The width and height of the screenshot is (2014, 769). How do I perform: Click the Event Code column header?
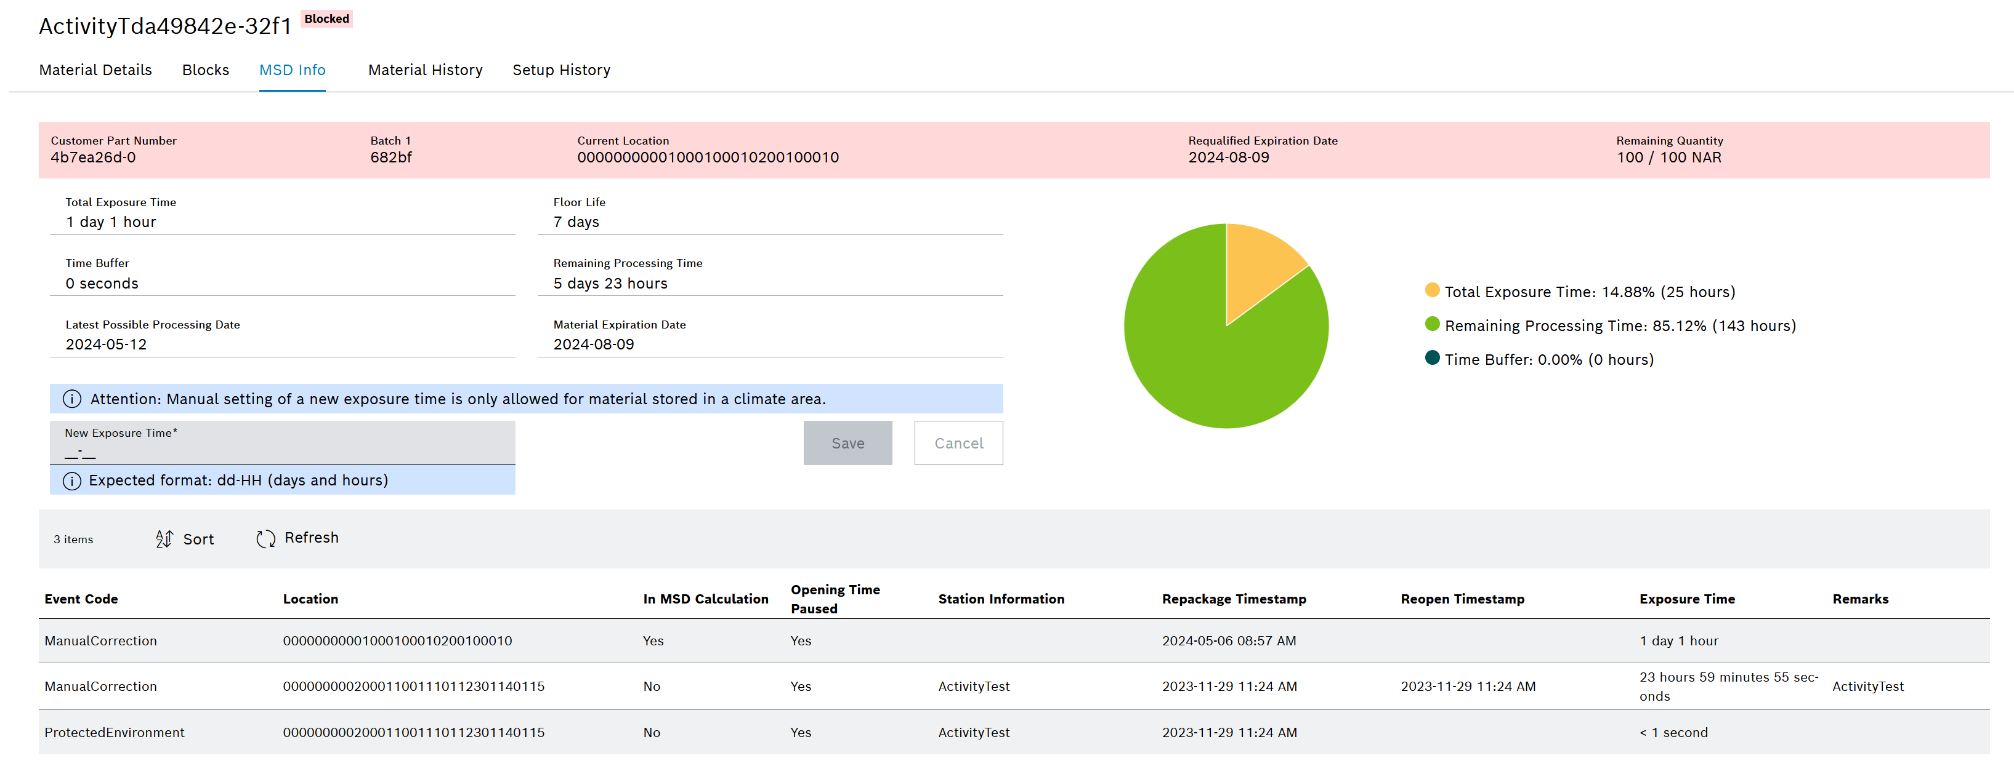click(81, 599)
